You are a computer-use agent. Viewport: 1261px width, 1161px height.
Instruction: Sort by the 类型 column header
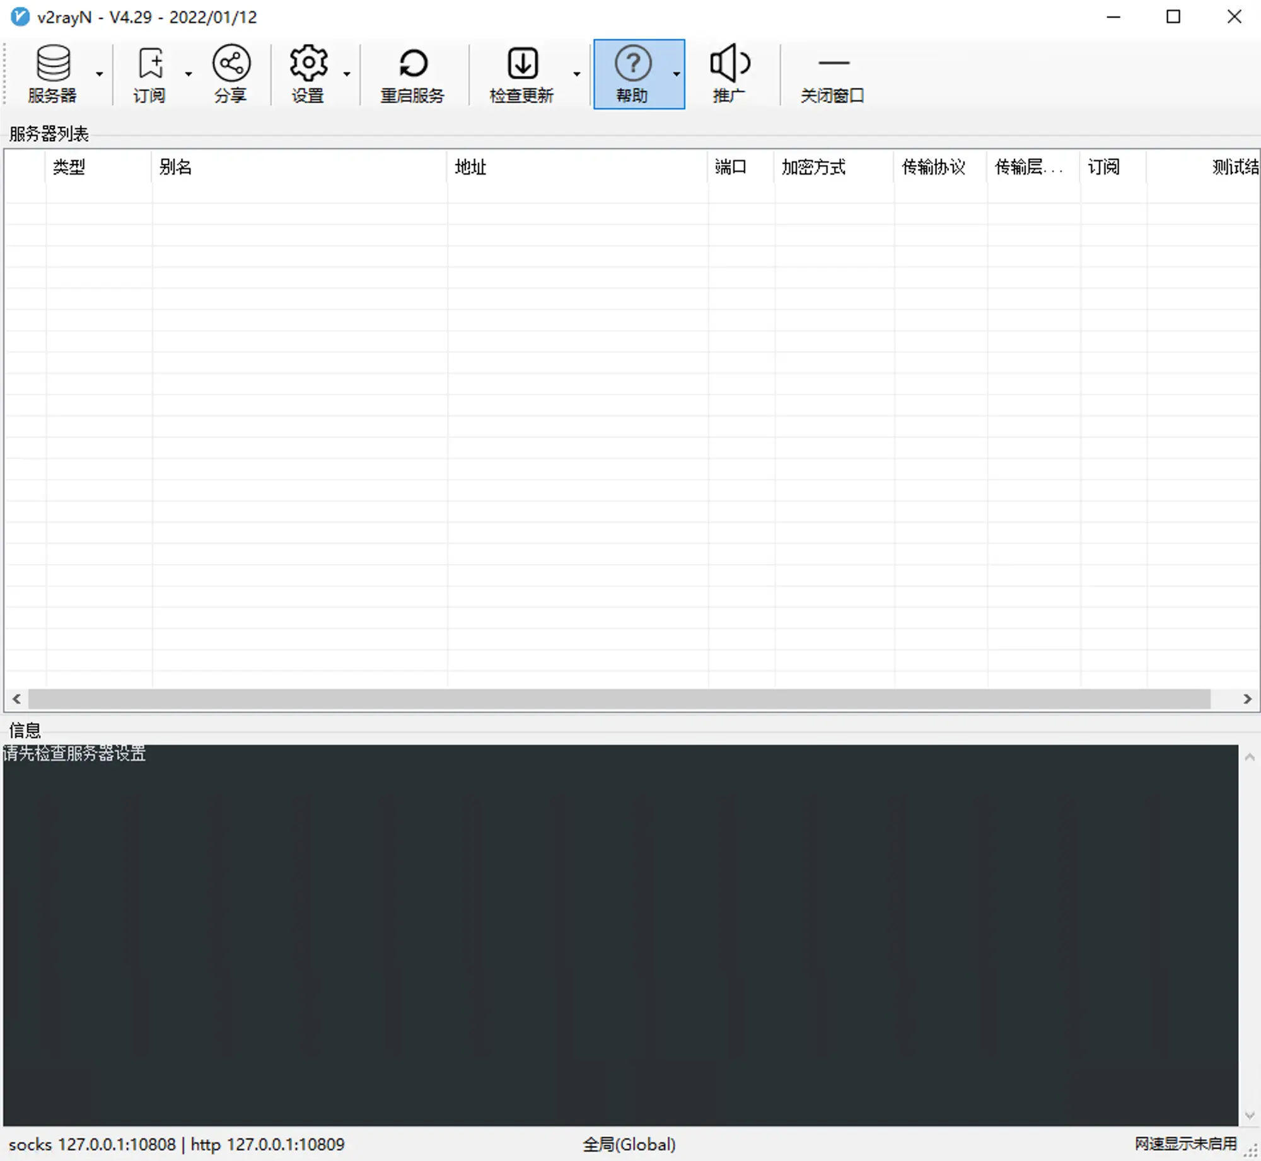[x=98, y=167]
